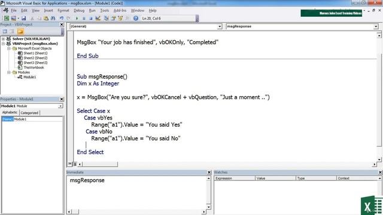The height and width of the screenshot is (215, 383).
Task: Select Sheet1 (Sheet1) in project tree
Action: (x=35, y=53)
